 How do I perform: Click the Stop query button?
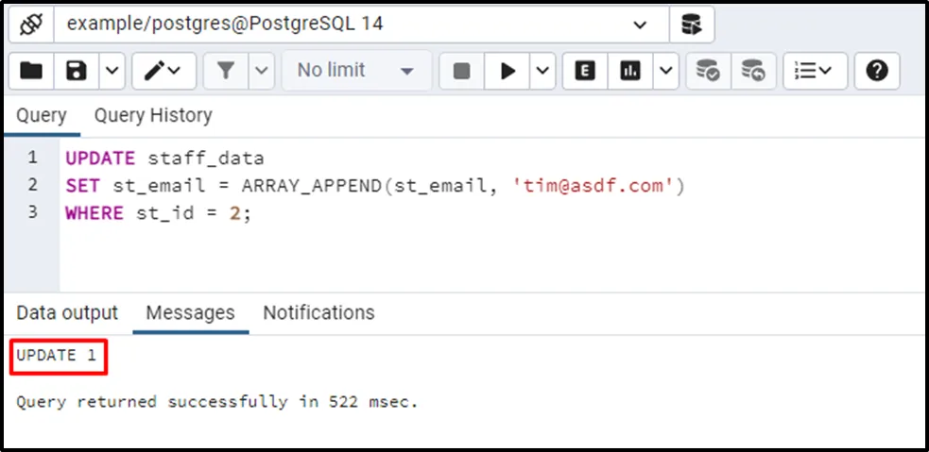[461, 71]
